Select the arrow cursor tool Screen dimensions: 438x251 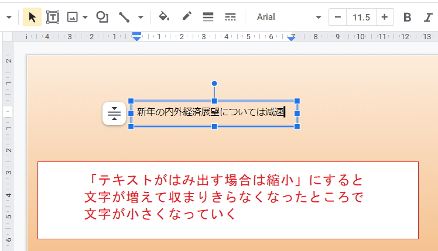pos(32,17)
